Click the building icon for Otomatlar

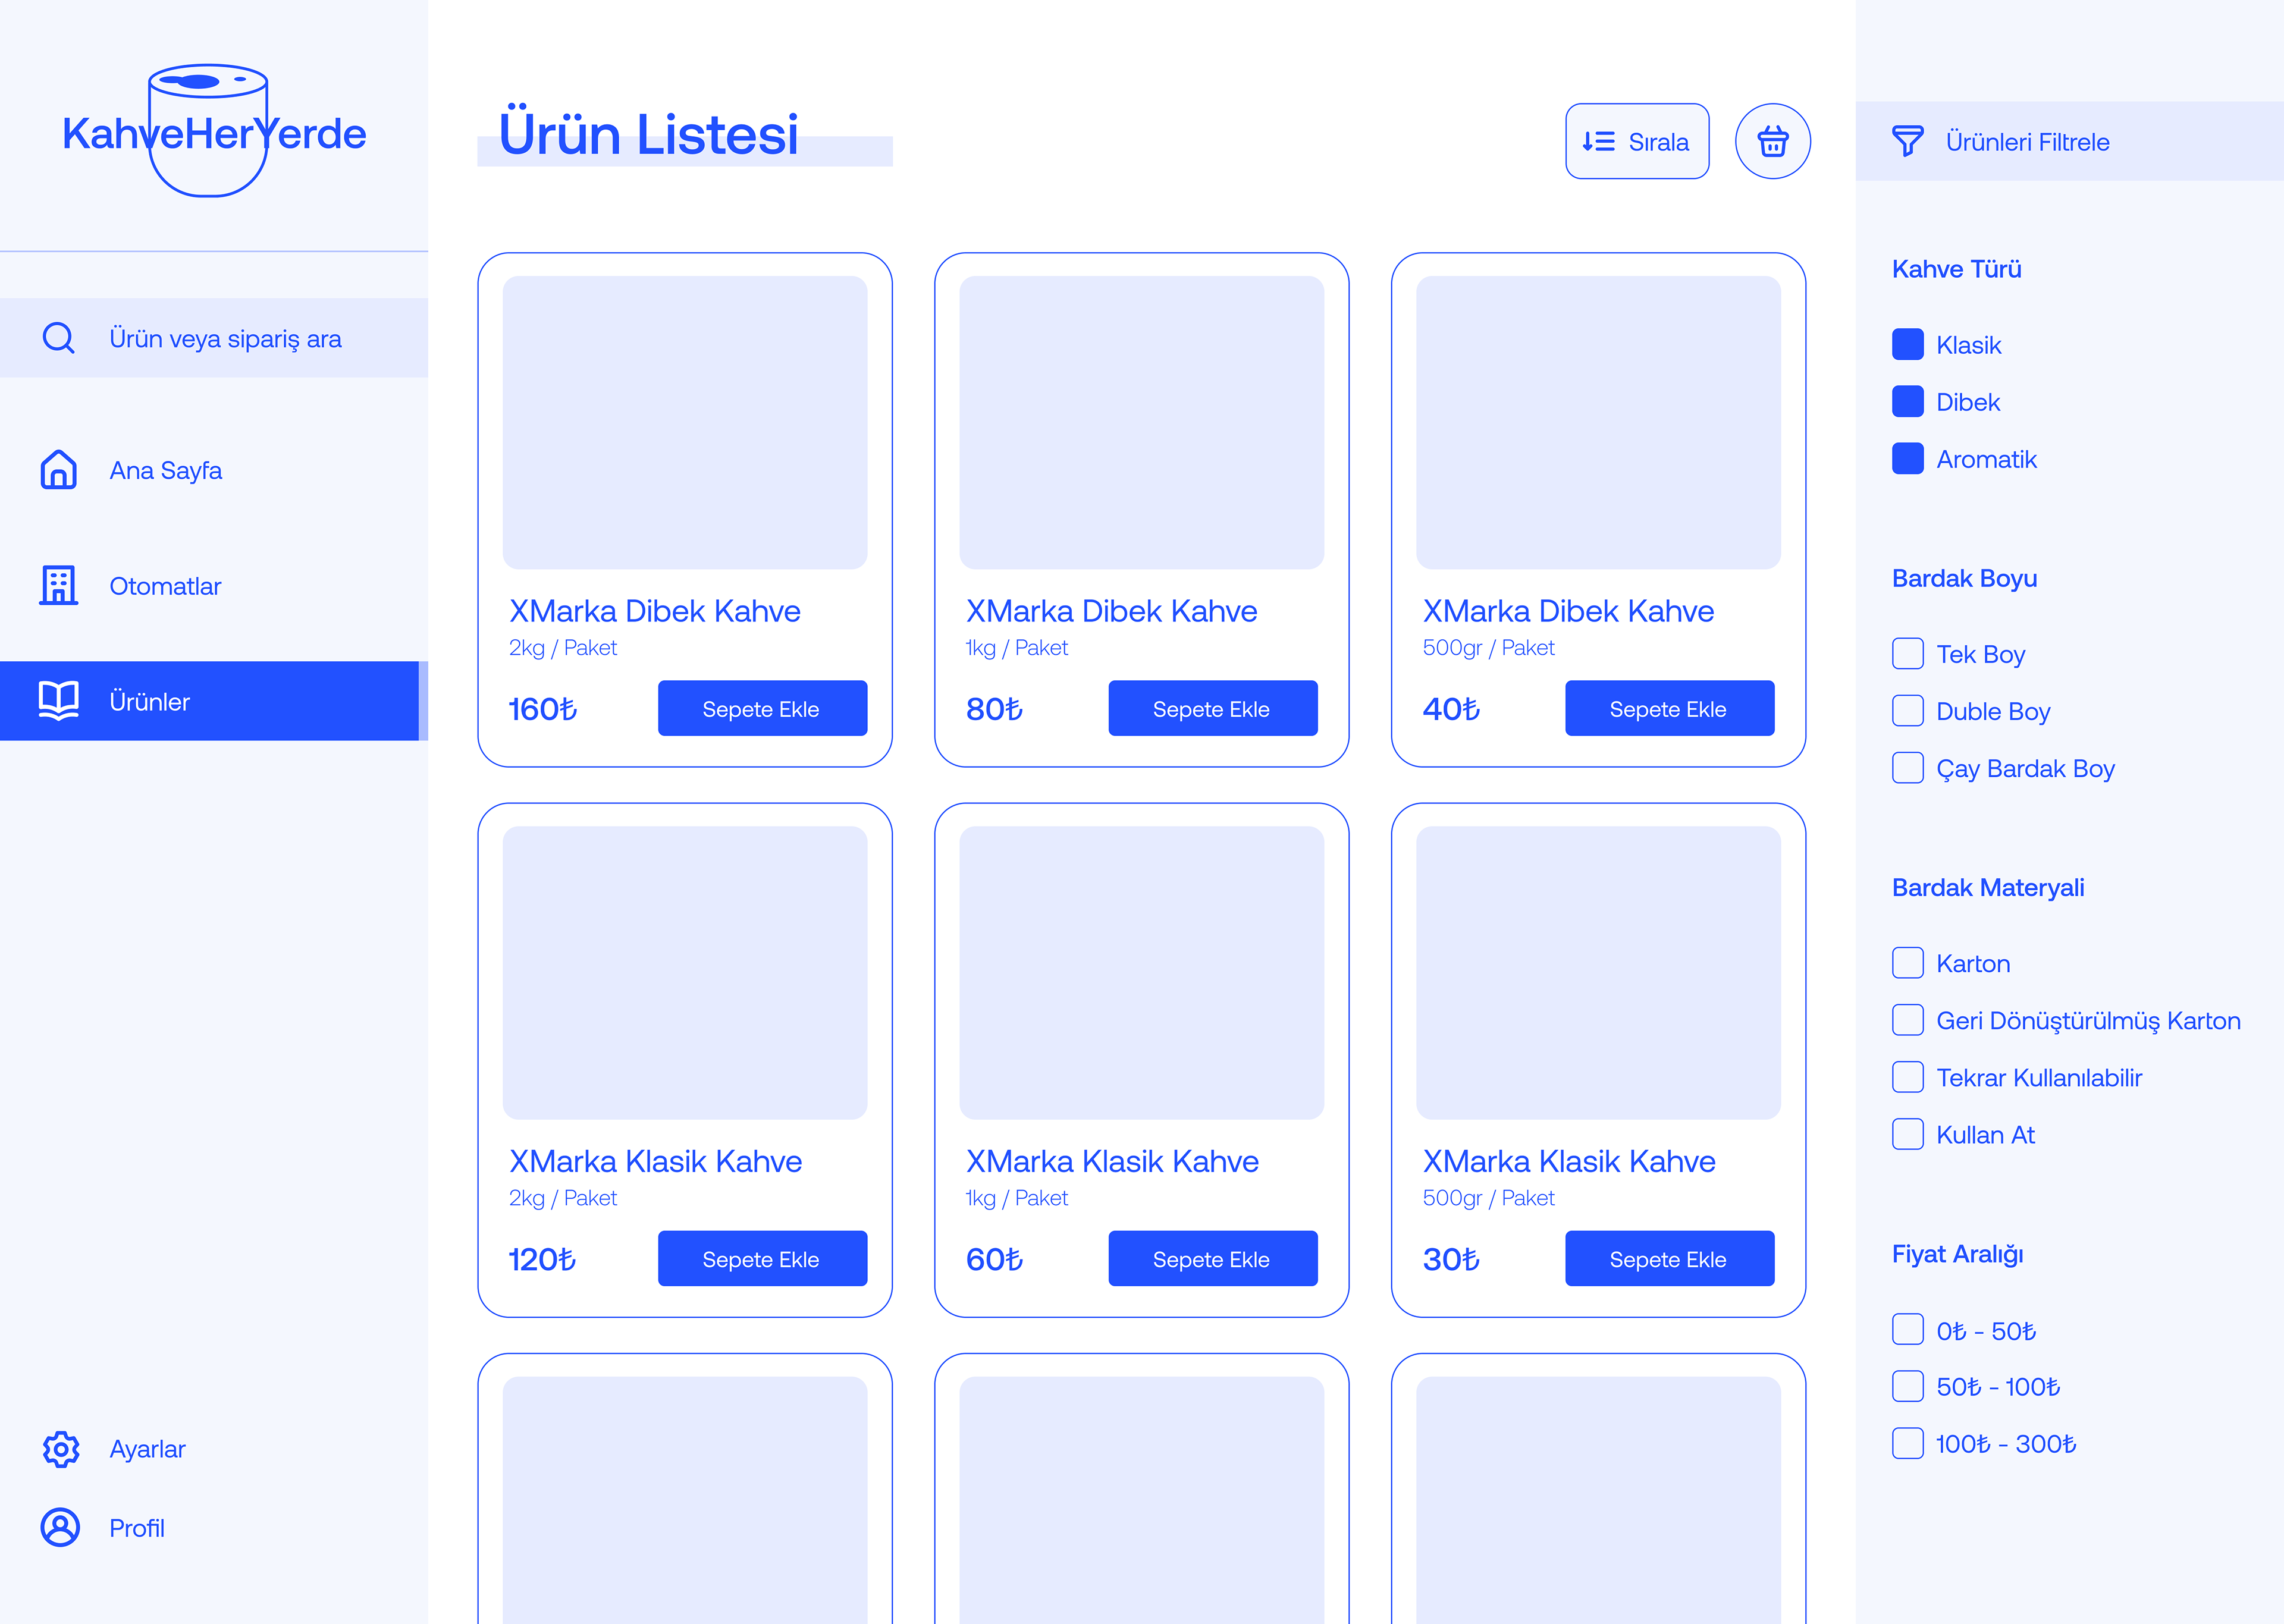[x=59, y=585]
